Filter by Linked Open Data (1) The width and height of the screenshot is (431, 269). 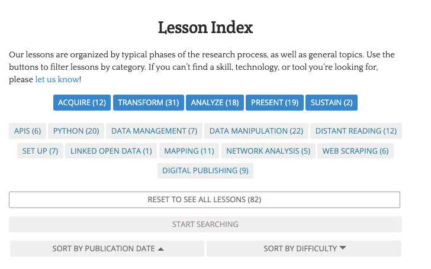tap(111, 151)
